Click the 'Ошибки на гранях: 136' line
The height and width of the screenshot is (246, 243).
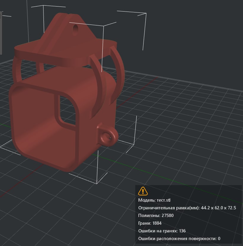(x=162, y=231)
